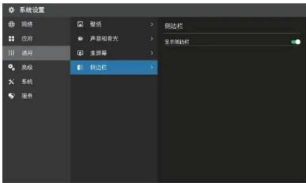Click the 系统设置 window title

[x=32, y=10]
